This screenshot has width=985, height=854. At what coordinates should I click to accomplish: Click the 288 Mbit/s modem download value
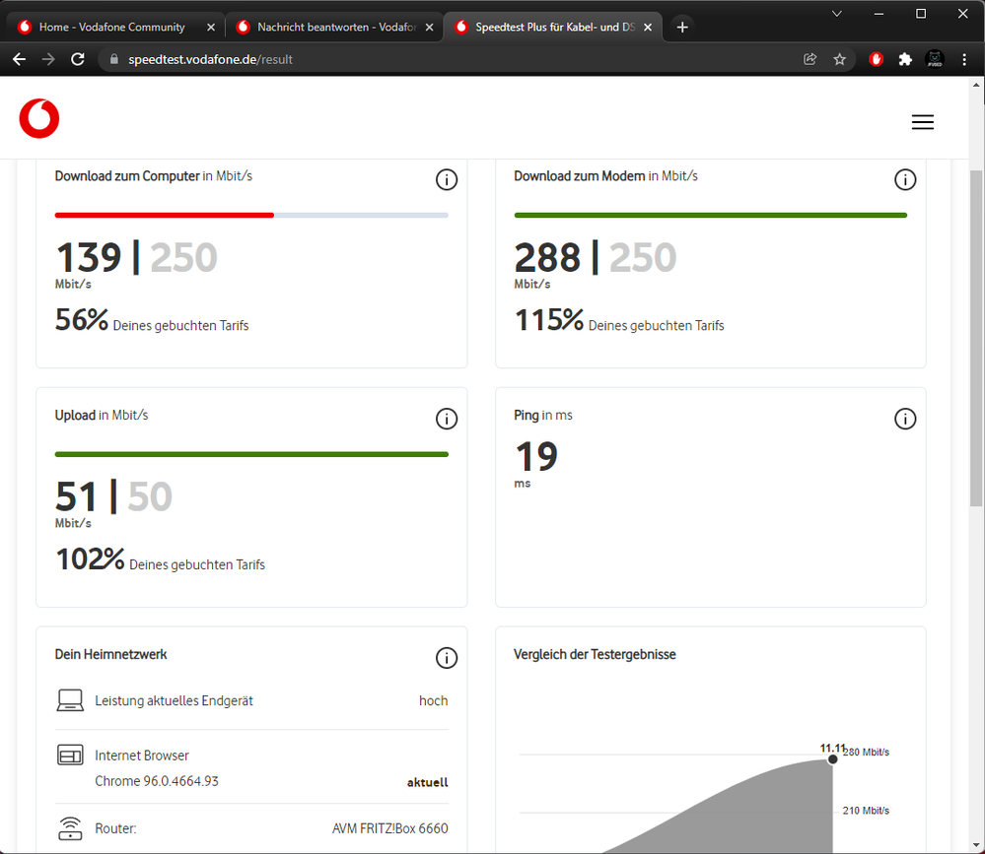pos(547,257)
